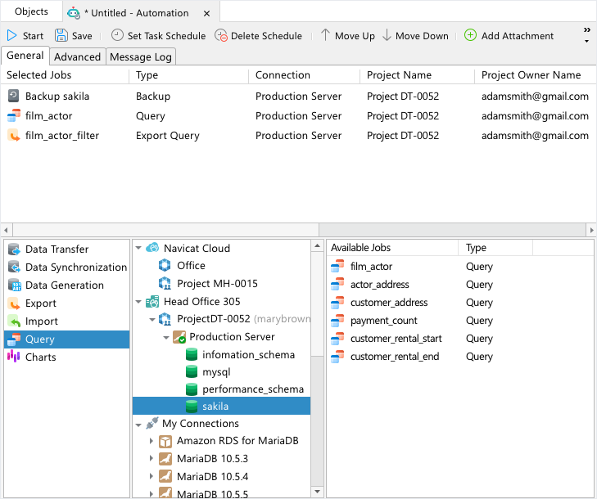597x499 pixels.
Task: Click the MariaDB 10.5.3 connection icon
Action: (165, 459)
